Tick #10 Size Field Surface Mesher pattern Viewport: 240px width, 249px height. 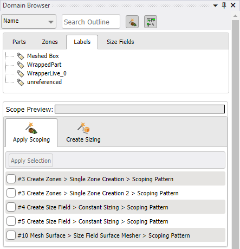click(11, 235)
